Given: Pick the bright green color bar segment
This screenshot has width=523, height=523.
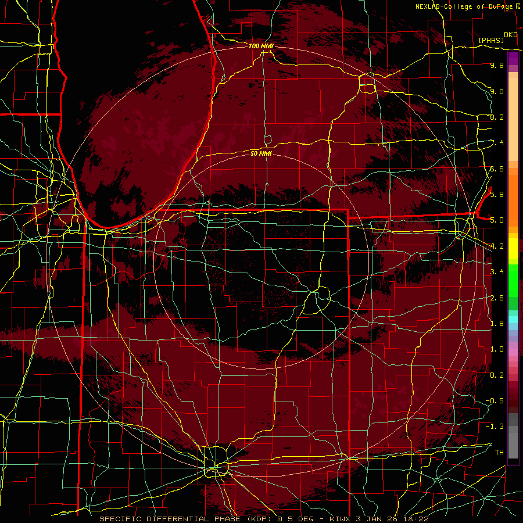Looking at the screenshot, I should coord(513,280).
